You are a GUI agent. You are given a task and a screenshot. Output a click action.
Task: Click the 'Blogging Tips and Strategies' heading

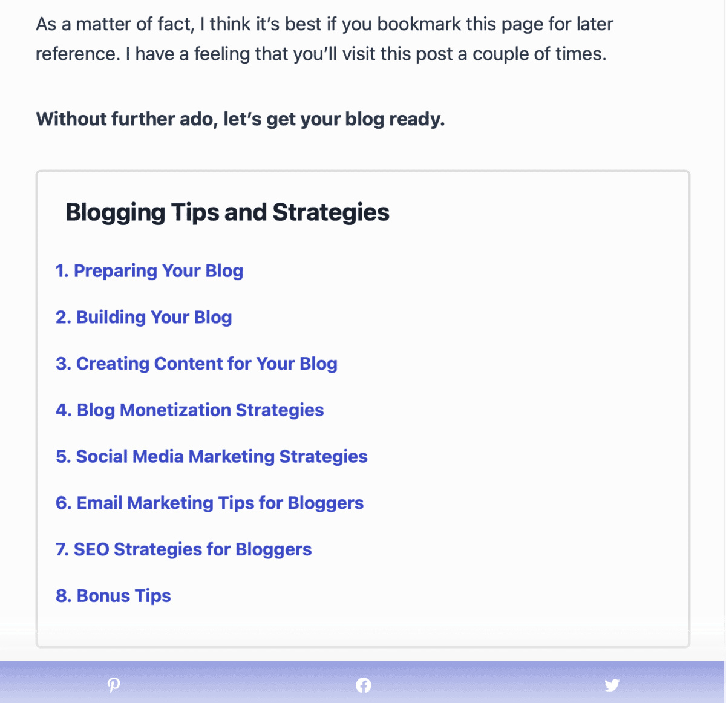(x=227, y=212)
